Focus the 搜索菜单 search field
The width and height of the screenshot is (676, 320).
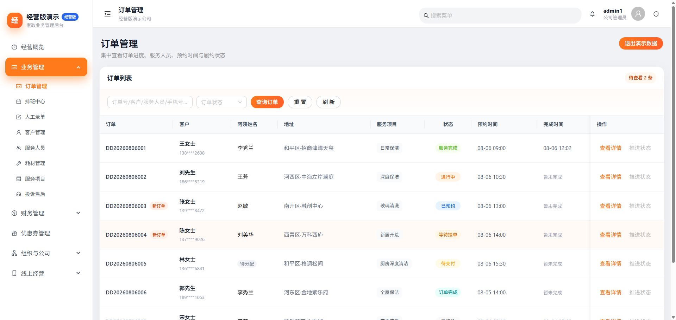click(x=500, y=16)
